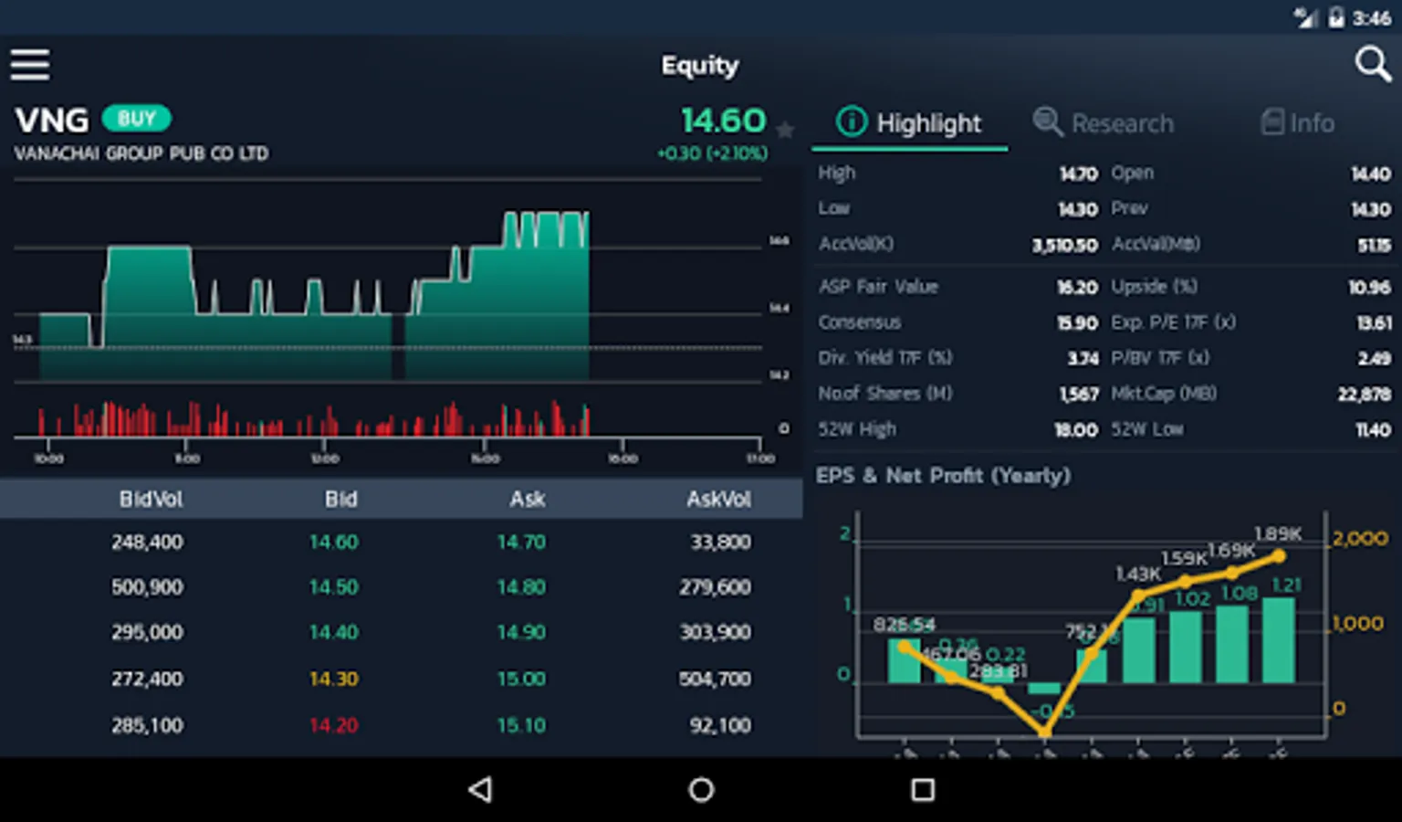Viewport: 1402px width, 822px height.
Task: Select bid price 14.50
Action: coord(333,587)
